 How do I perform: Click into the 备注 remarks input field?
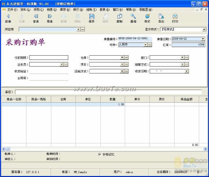[x=108, y=92]
